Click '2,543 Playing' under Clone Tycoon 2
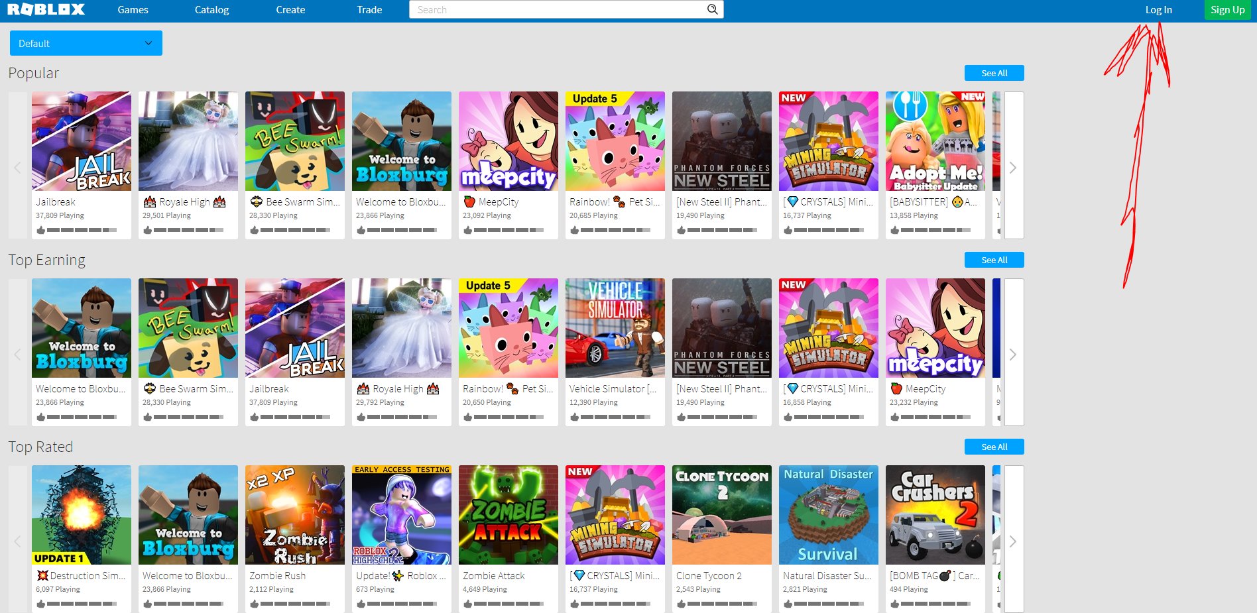 698,589
